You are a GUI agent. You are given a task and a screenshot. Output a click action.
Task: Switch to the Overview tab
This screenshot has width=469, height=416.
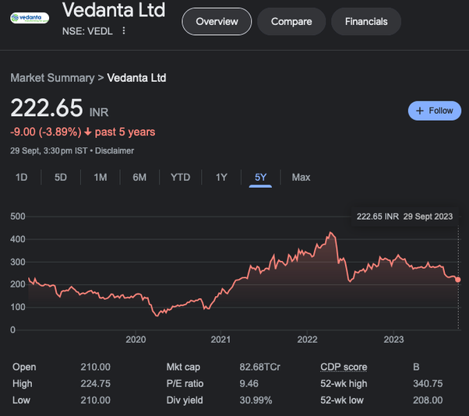(217, 22)
